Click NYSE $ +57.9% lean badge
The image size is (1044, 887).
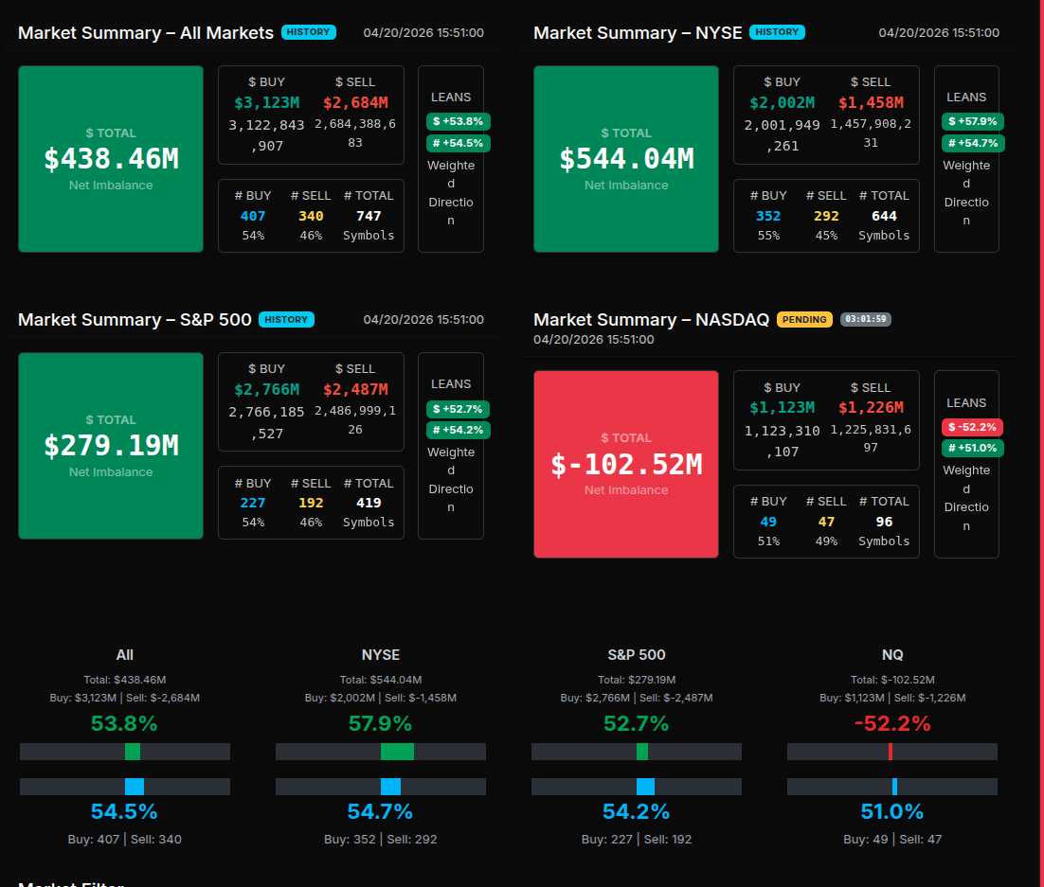(973, 121)
